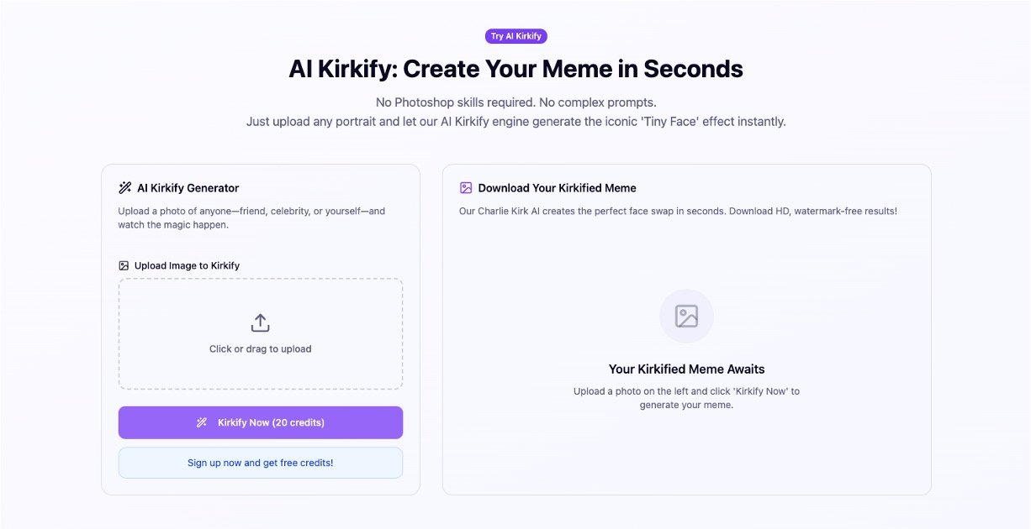Click the image icon beside Download Your Kirkified Meme
Image resolution: width=1031 pixels, height=529 pixels.
tap(466, 188)
